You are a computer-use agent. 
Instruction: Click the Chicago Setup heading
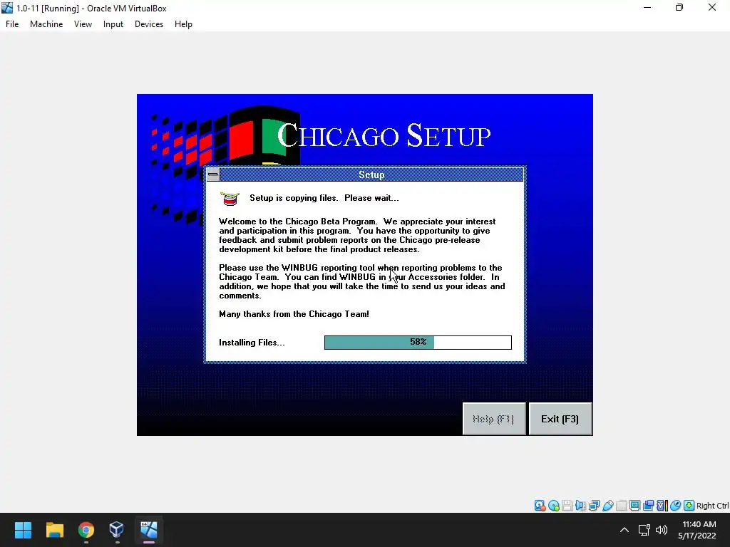click(x=384, y=135)
